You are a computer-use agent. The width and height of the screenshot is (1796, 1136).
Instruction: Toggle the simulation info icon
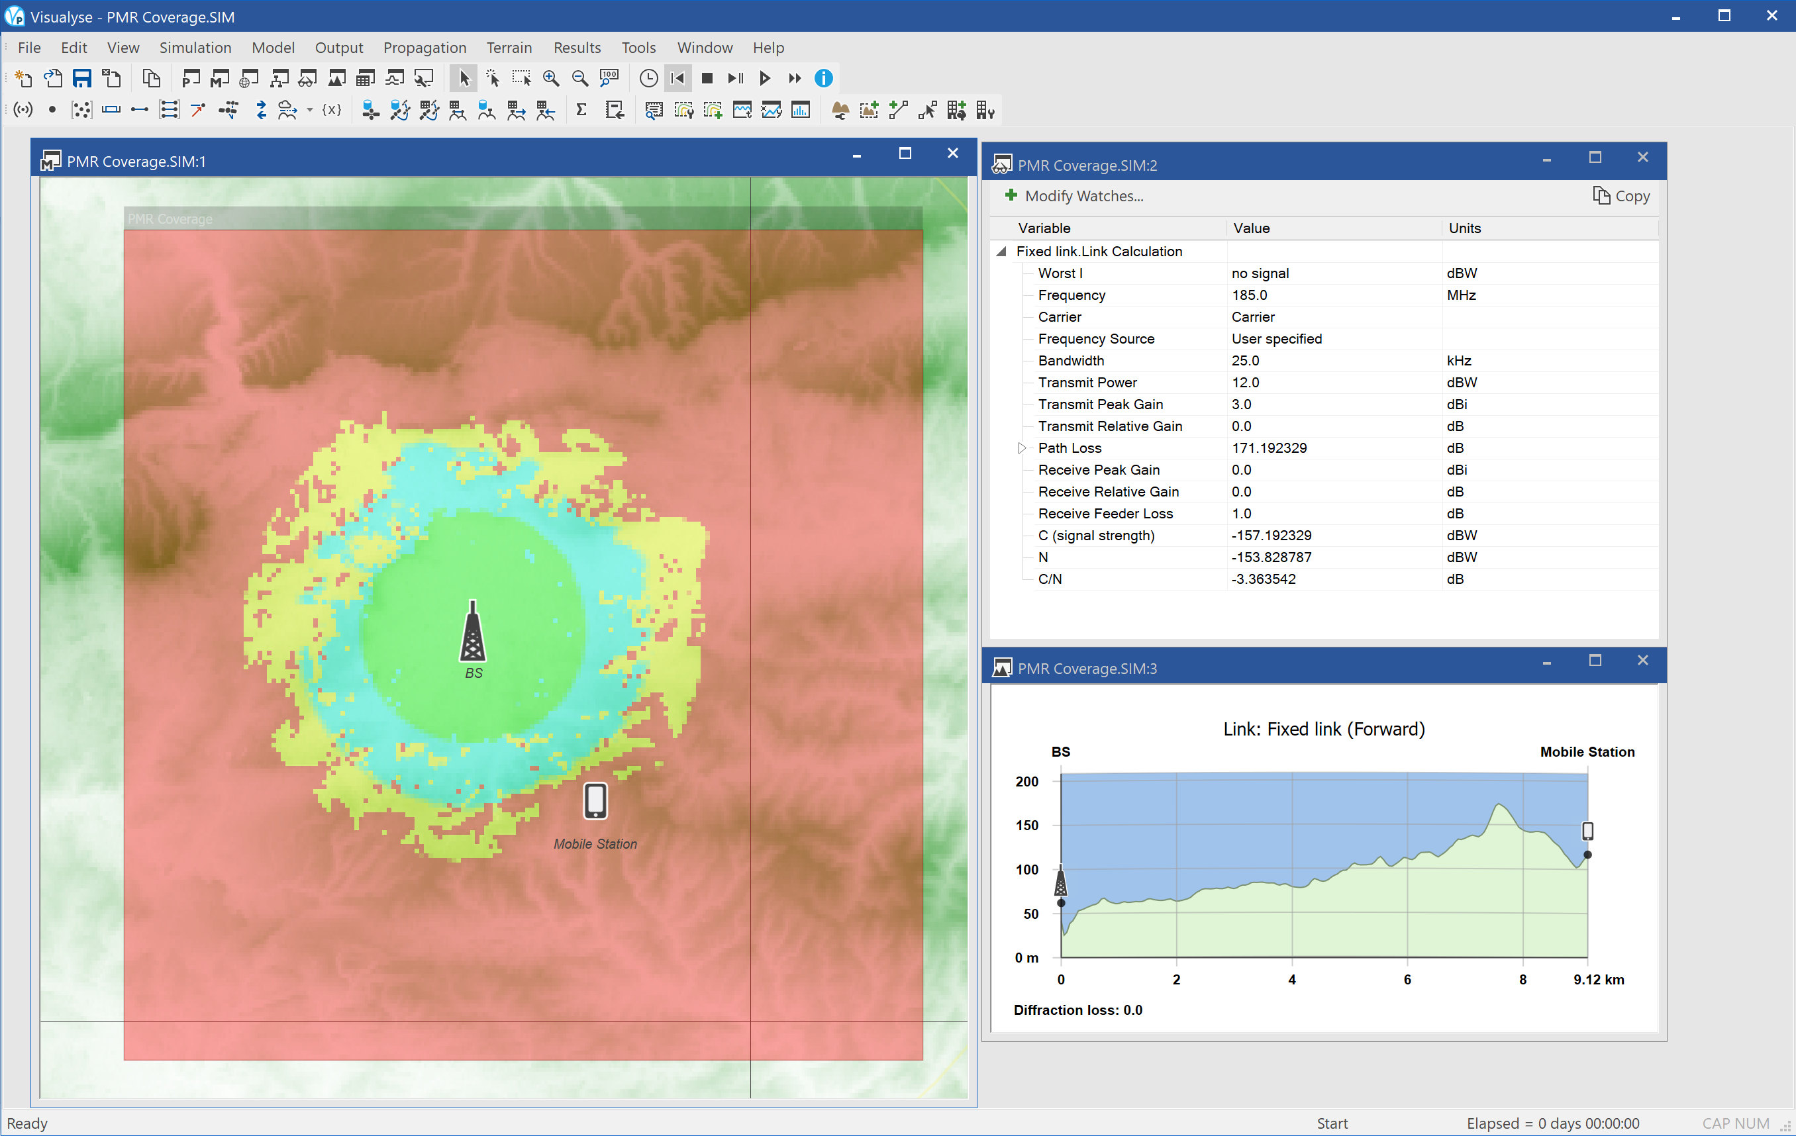tap(824, 79)
